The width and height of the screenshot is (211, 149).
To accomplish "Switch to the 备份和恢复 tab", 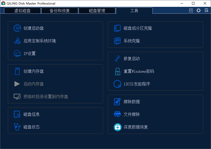I will [x=60, y=10].
